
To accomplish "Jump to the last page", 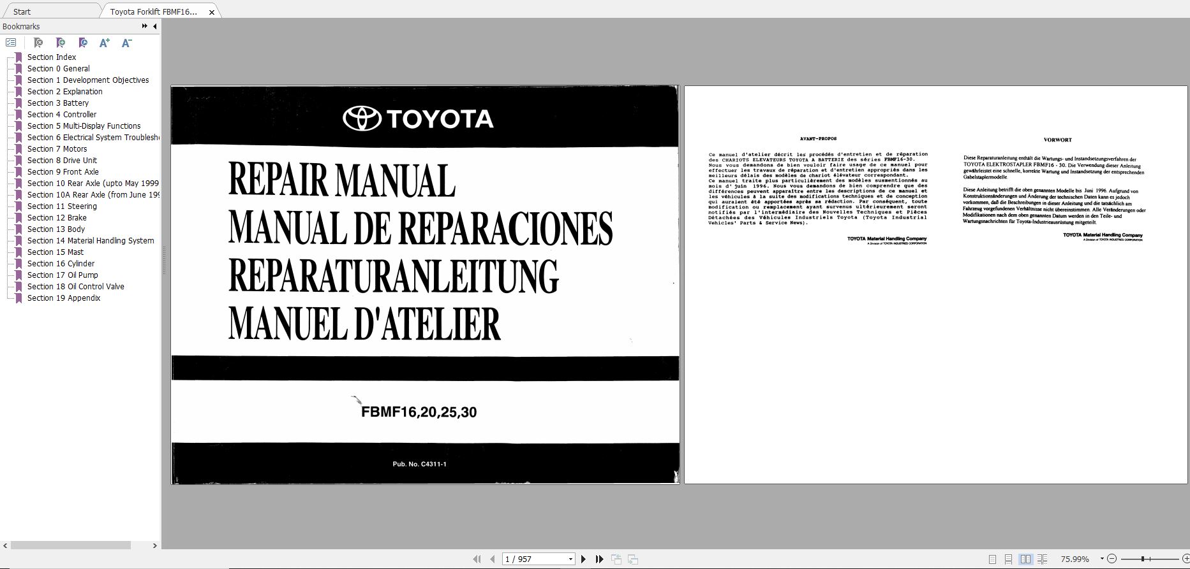I will point(599,559).
